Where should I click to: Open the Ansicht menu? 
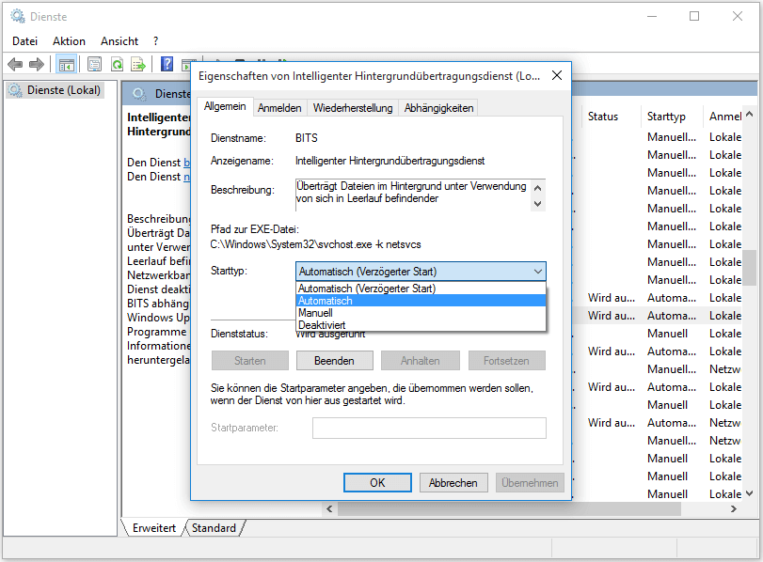pyautogui.click(x=119, y=41)
